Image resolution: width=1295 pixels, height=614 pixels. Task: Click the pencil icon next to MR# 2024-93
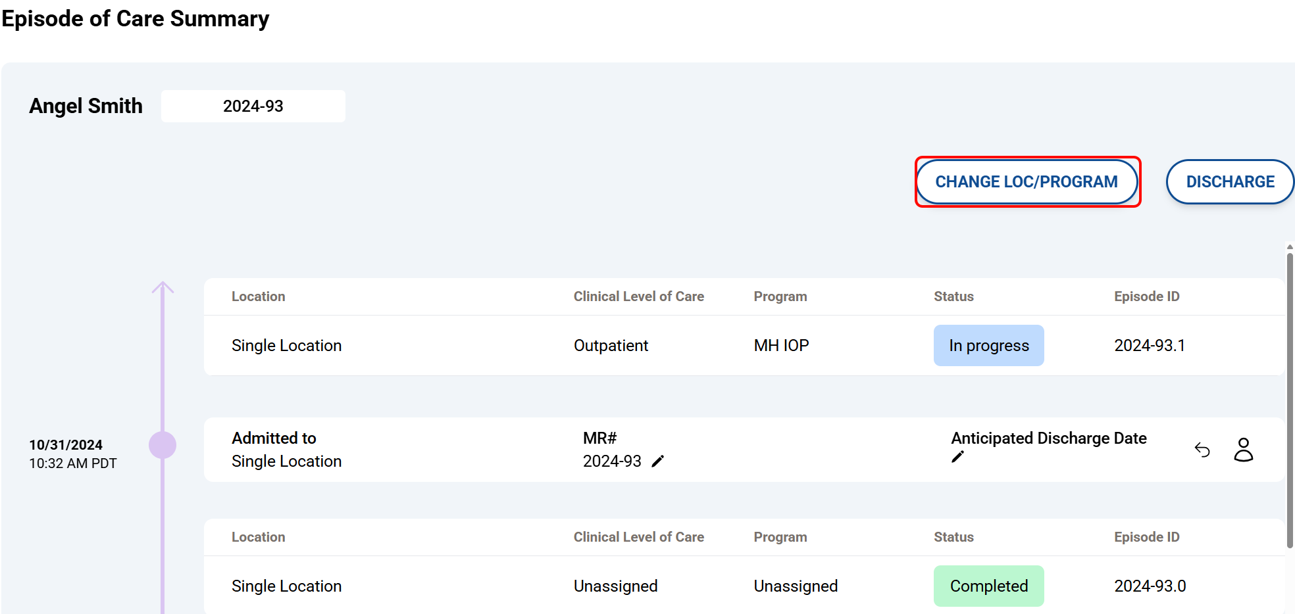pos(657,461)
